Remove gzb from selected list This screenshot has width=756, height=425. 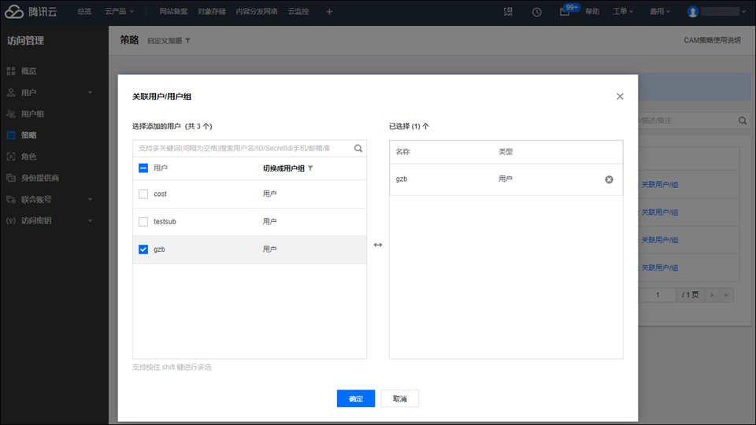pos(609,179)
